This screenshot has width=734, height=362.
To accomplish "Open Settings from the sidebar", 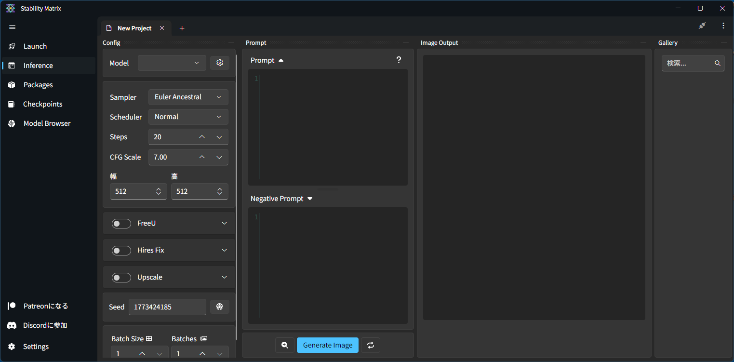I will click(48, 347).
